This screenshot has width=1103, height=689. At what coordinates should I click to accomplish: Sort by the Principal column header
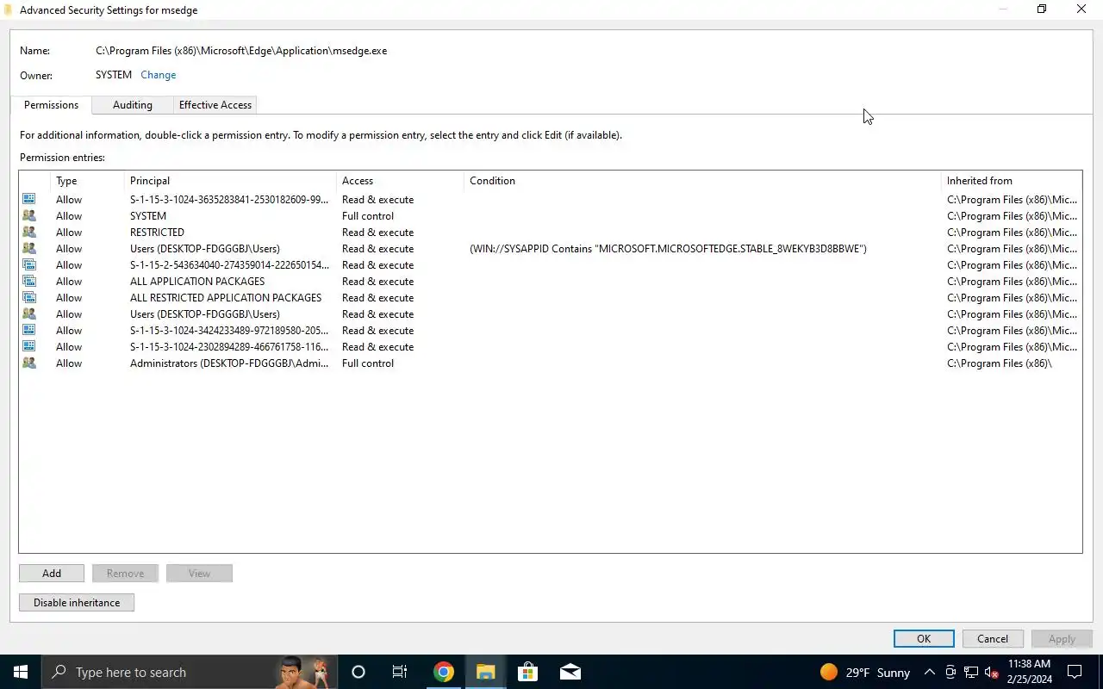[231, 181]
